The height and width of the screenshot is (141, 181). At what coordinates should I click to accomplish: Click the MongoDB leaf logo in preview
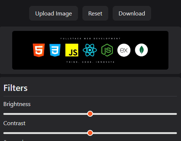pyautogui.click(x=141, y=50)
